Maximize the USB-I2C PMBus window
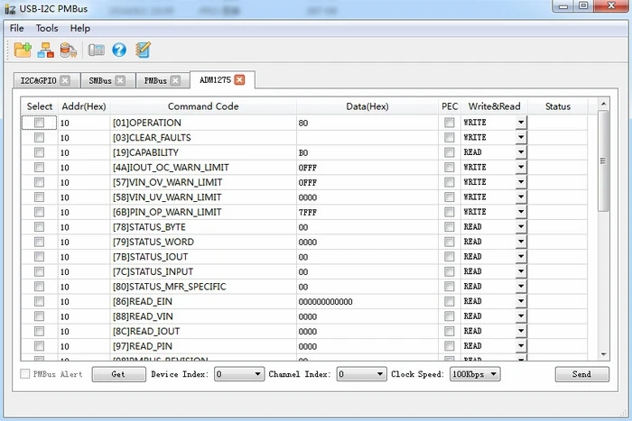The height and width of the screenshot is (421, 632). (x=583, y=6)
